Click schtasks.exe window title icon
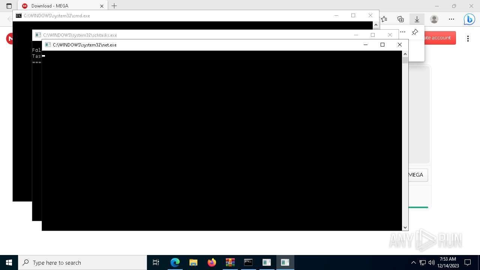The width and height of the screenshot is (480, 270). tap(38, 35)
